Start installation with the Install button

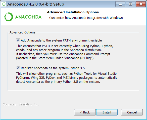pos(107,112)
